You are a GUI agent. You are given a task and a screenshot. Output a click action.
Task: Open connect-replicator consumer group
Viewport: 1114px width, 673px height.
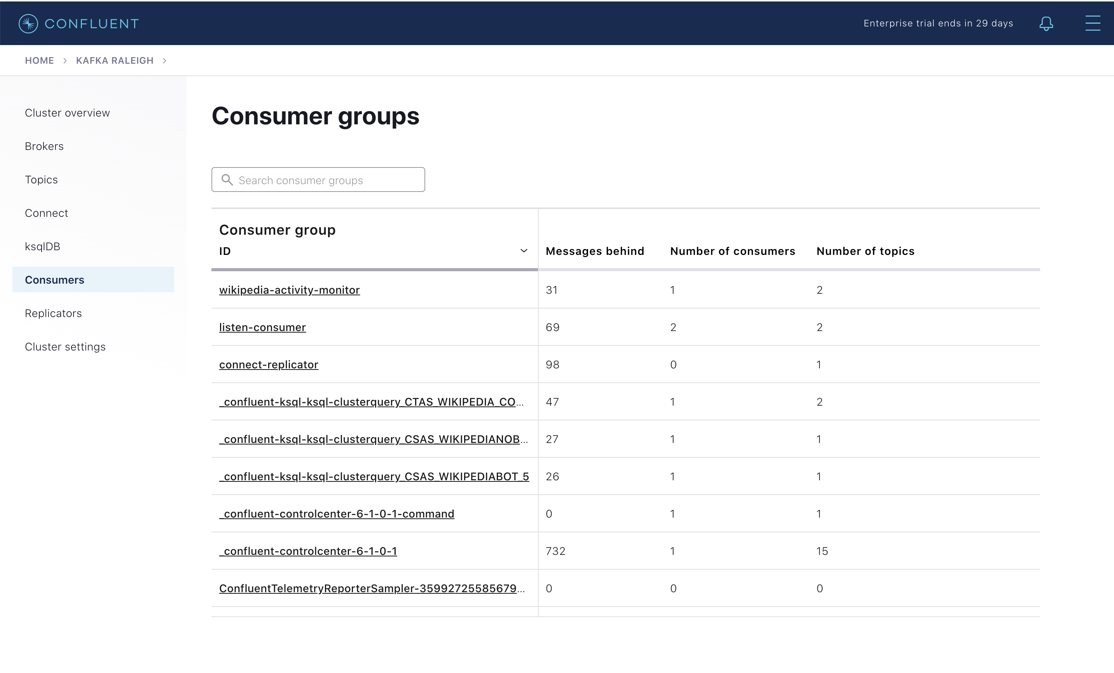[x=269, y=365]
